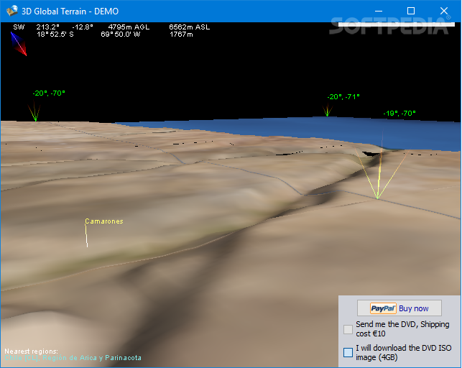This screenshot has height=368, width=462.
Task: Click the -20°, -71° grid marker label
Action: click(343, 96)
